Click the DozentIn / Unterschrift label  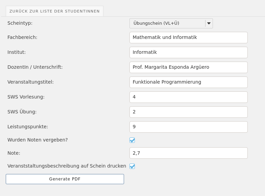pos(35,67)
